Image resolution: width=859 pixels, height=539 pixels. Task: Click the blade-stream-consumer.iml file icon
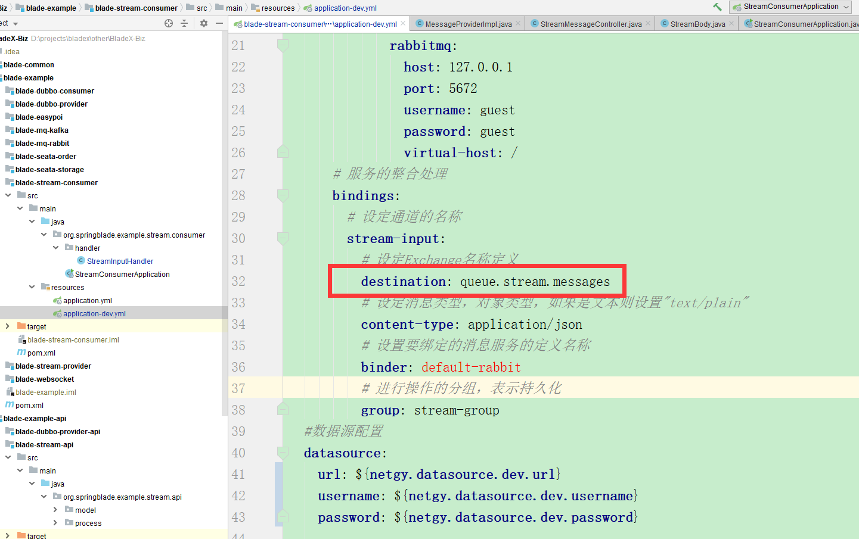21,339
